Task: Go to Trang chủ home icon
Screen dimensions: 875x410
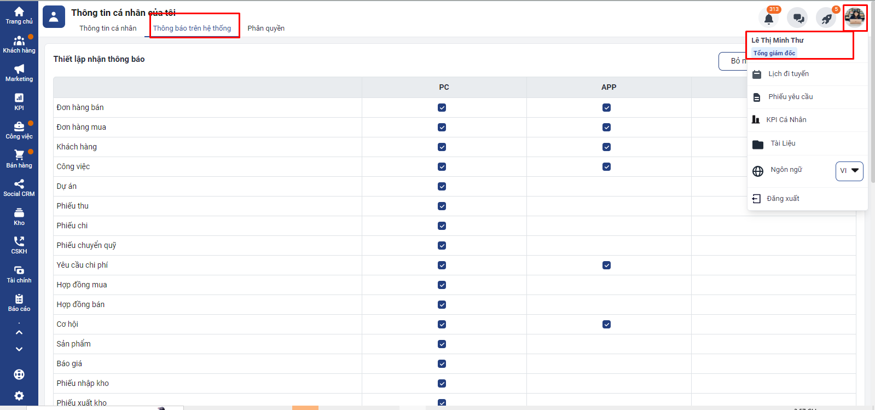Action: (x=19, y=15)
